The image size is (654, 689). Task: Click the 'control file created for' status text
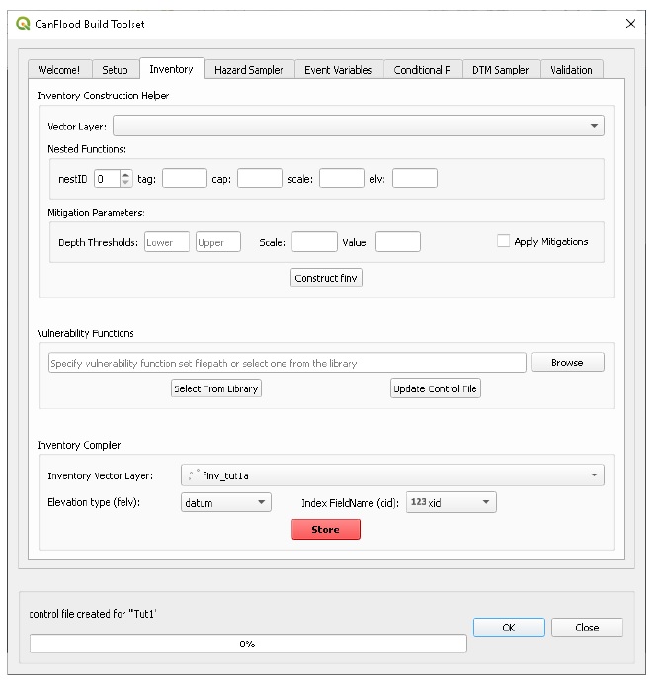point(93,614)
